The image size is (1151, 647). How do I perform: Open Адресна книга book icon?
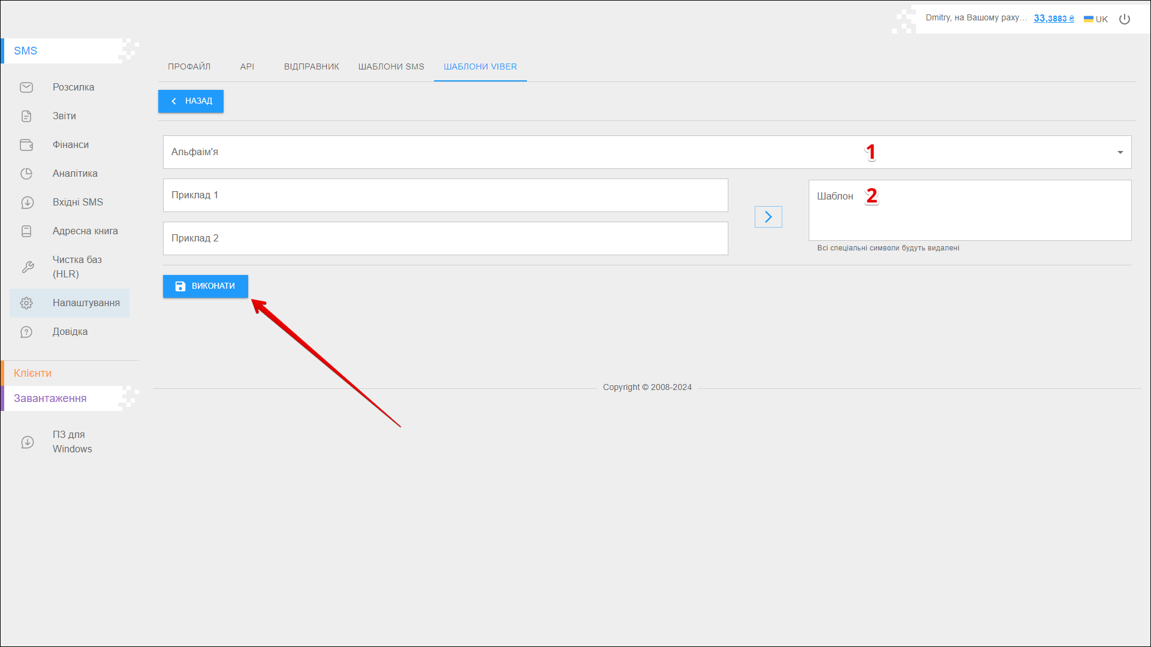click(26, 231)
